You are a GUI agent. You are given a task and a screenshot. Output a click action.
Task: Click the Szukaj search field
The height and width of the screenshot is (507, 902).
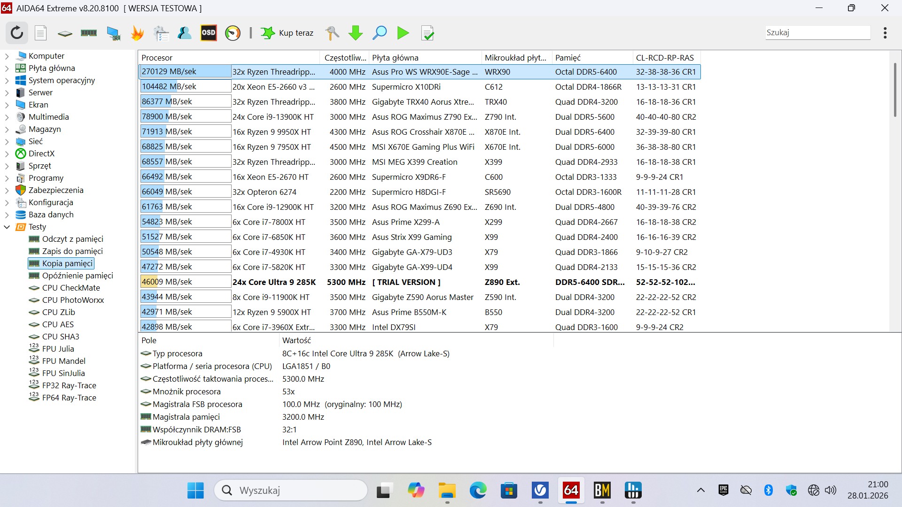pos(817,33)
